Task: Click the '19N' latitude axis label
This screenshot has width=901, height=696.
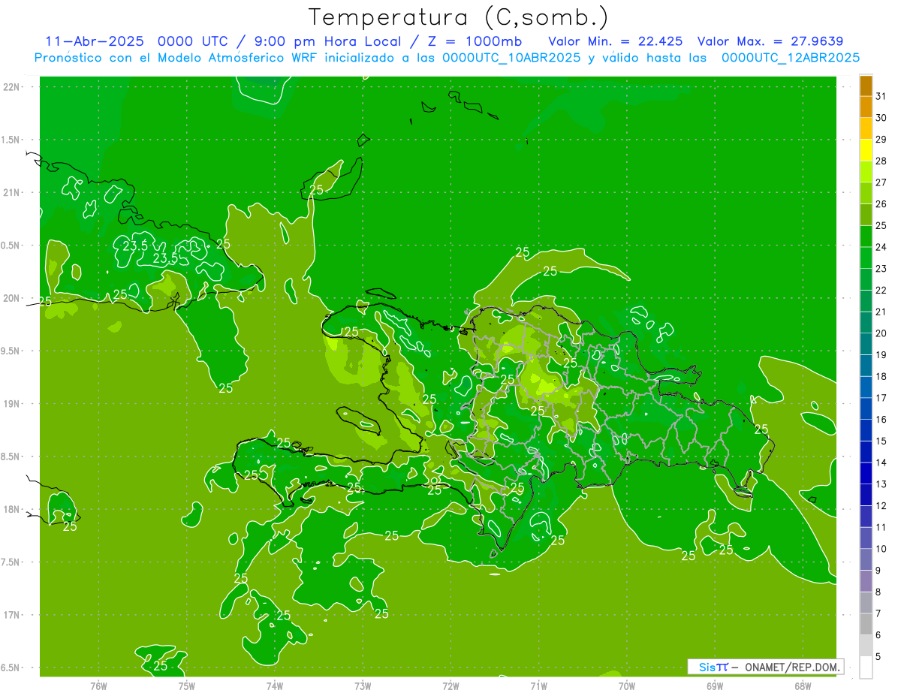Action: [11, 404]
